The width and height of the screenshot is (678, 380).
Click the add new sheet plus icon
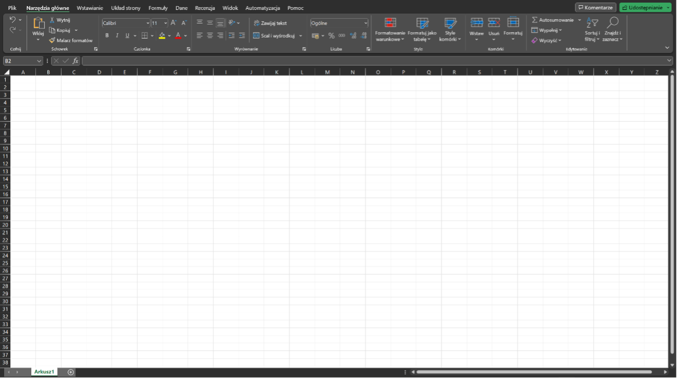(71, 372)
